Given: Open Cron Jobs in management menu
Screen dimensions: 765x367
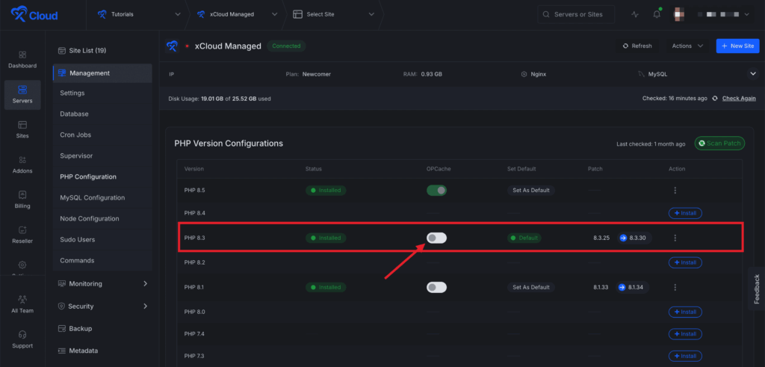Looking at the screenshot, I should [76, 135].
